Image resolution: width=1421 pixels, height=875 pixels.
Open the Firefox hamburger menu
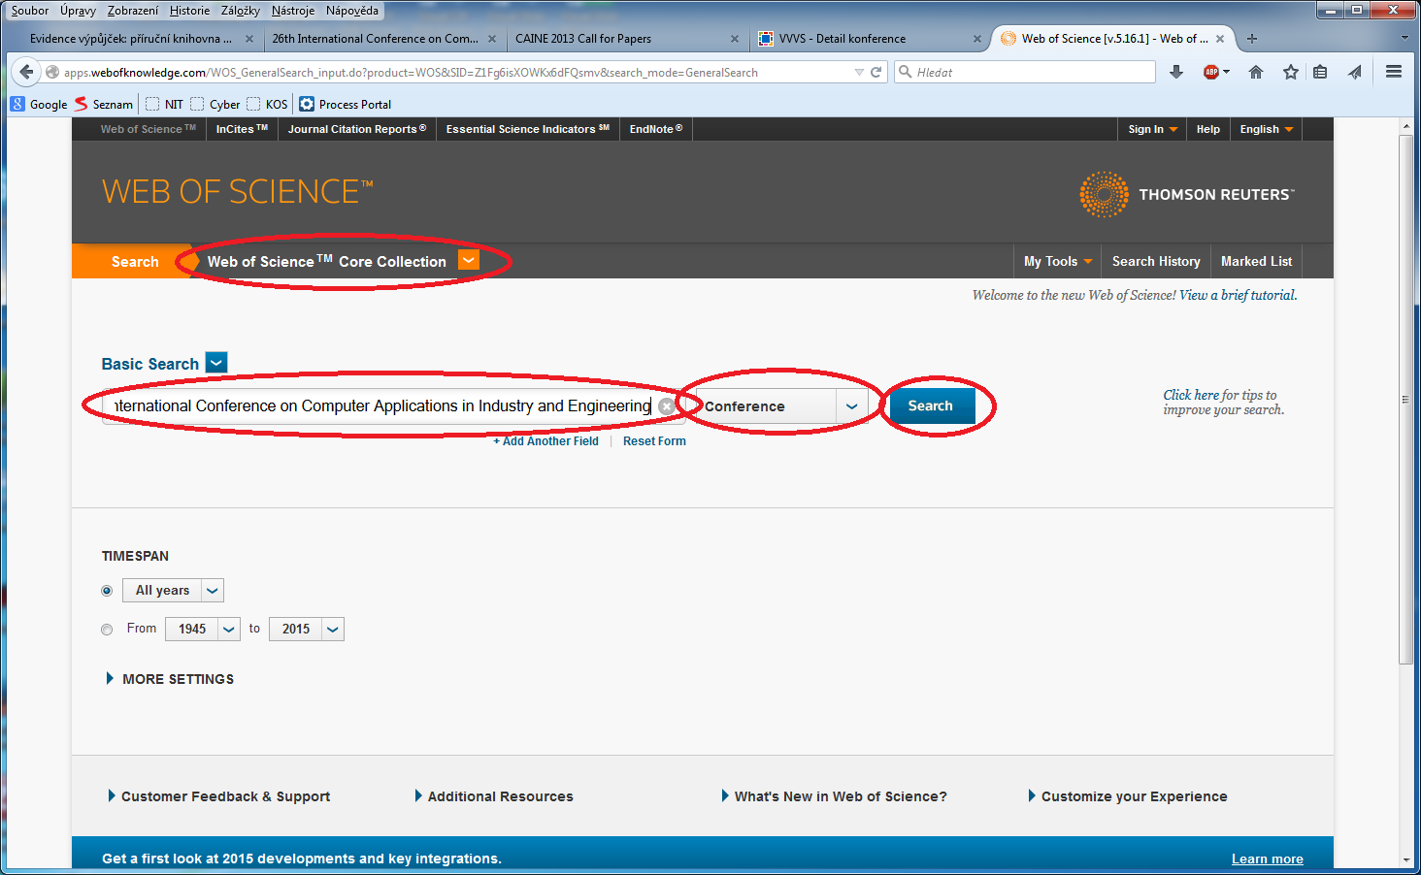[x=1394, y=72]
